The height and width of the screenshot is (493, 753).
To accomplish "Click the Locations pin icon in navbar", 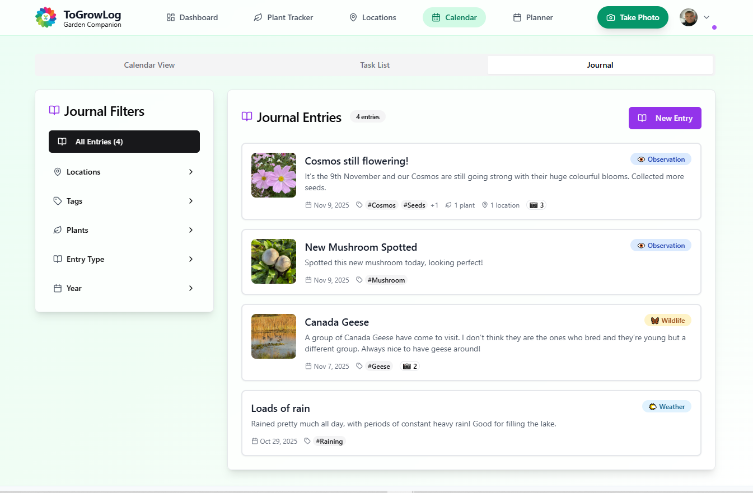I will click(353, 17).
